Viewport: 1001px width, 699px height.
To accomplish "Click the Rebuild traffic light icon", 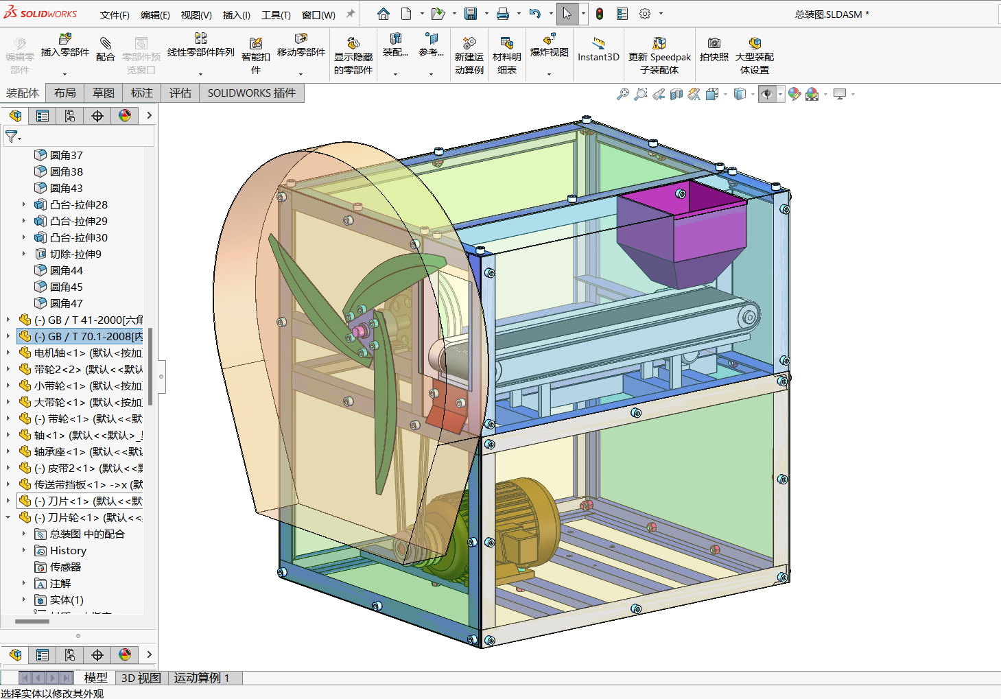I will point(600,14).
